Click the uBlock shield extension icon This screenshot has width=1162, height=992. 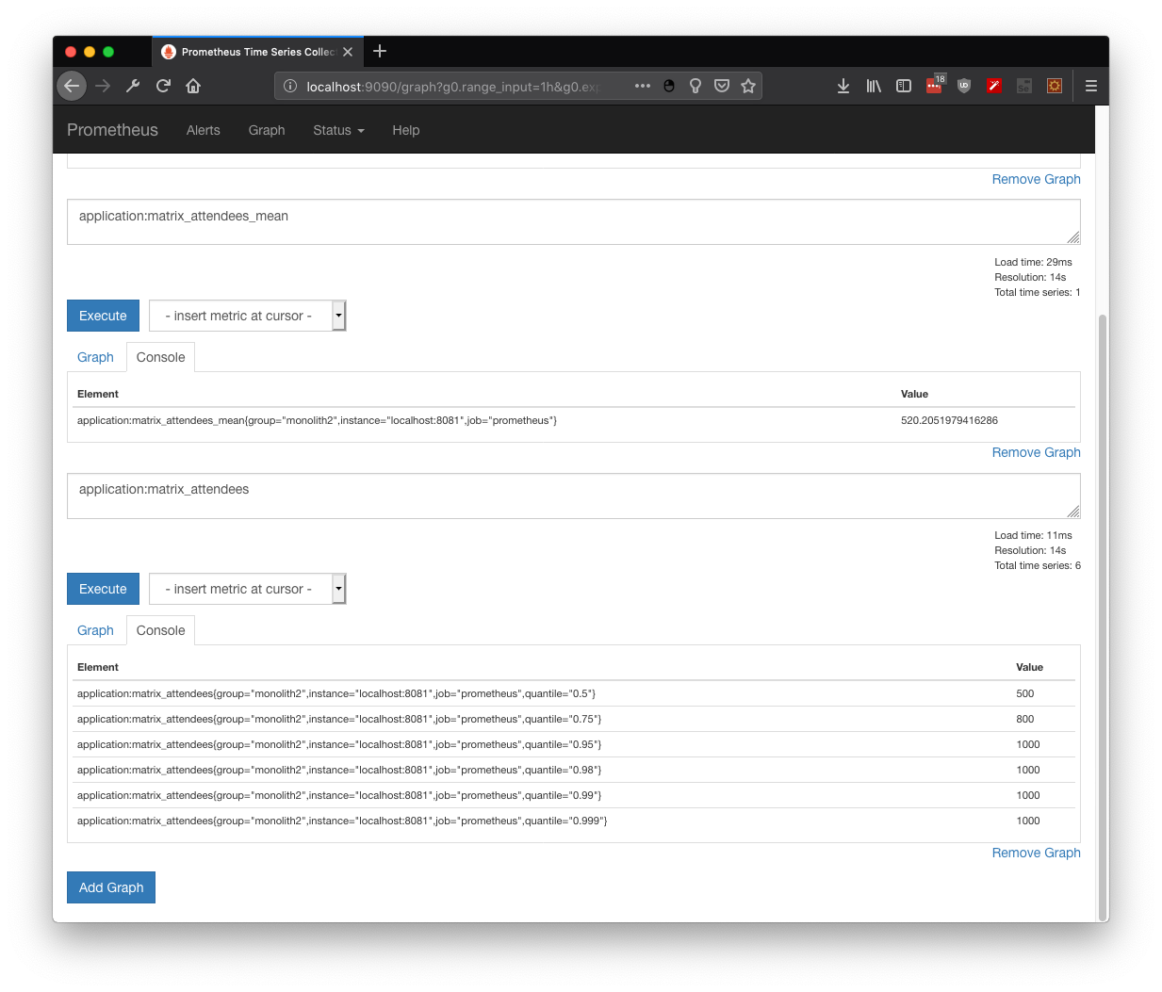(963, 86)
